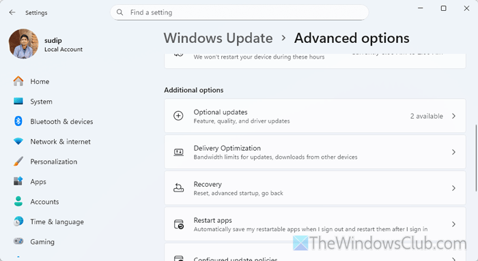Click the Optional updates plus-circle icon
The height and width of the screenshot is (261, 478).
(x=178, y=116)
